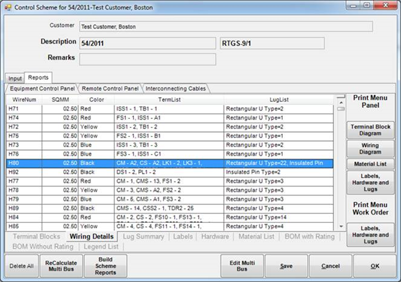Save the control scheme

coord(286,265)
